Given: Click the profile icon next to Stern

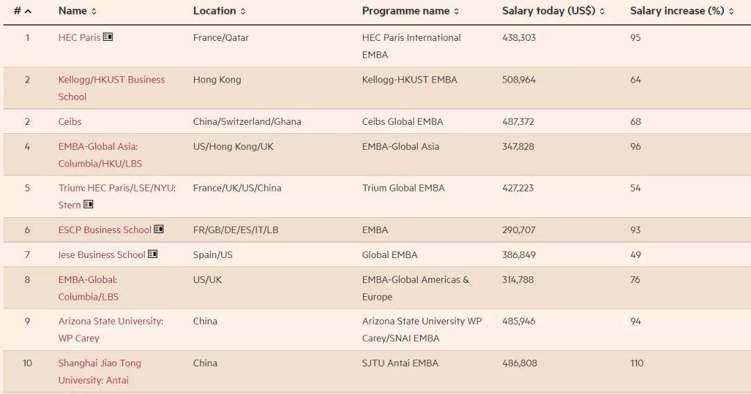Looking at the screenshot, I should (88, 205).
